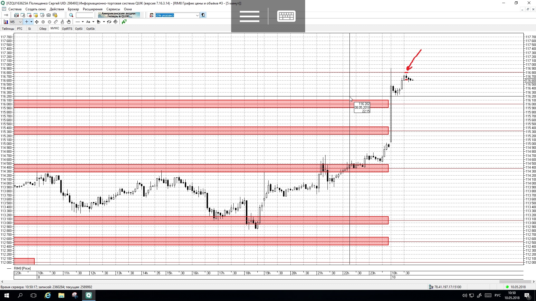
Task: Click the move chart arrows icon
Action: pos(37,22)
